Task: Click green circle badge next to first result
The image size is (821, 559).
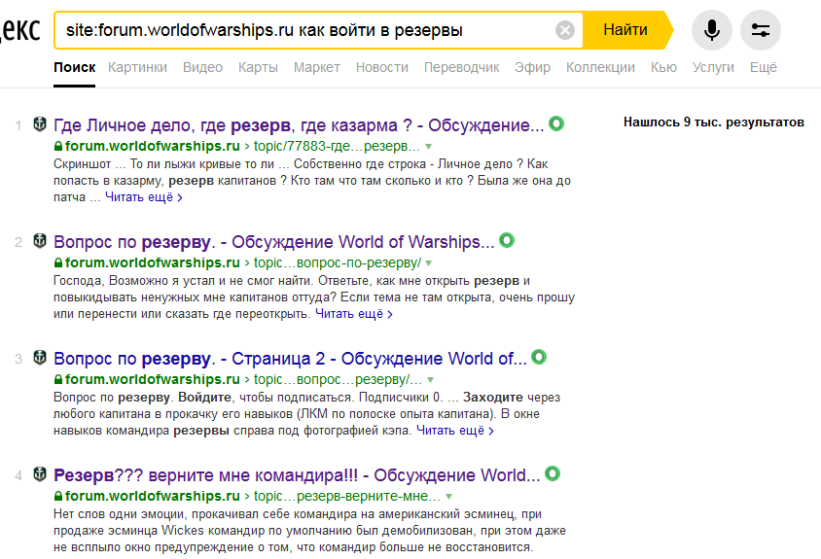Action: click(556, 124)
